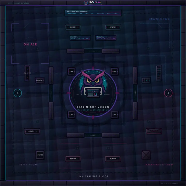The image size is (186, 186).
Task: Select the lower-right LNV block
Action: click(115, 114)
